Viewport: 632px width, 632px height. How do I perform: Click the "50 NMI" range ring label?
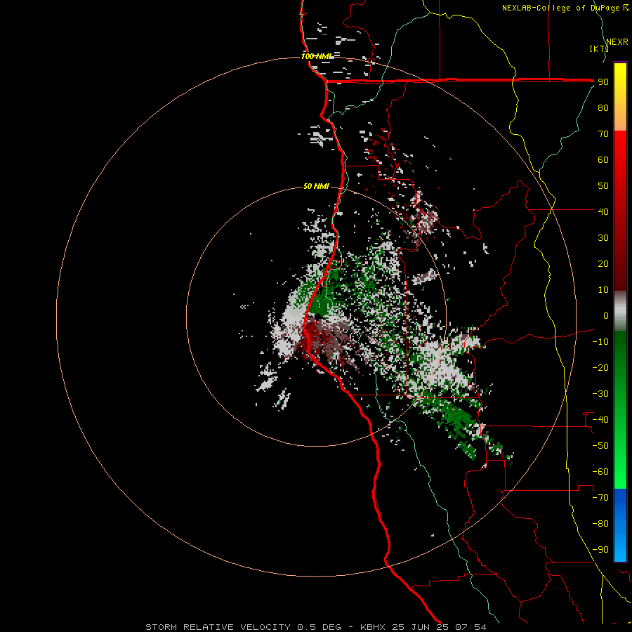point(316,186)
